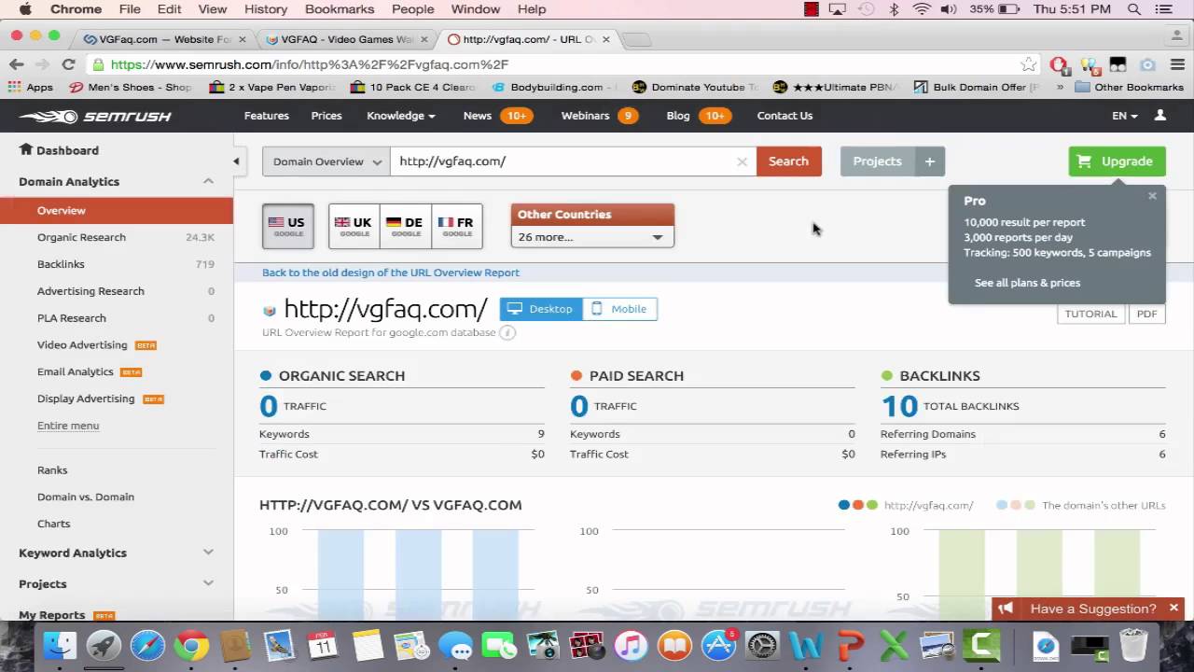Open Finder in the Dock
The height and width of the screenshot is (672, 1194).
[61, 646]
